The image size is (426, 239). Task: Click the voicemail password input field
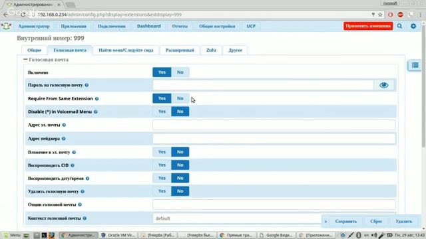(x=263, y=85)
